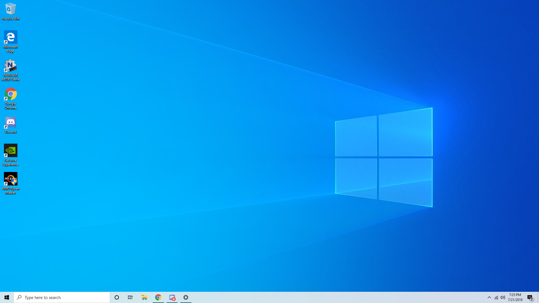Select the Google Chrome desktop shortcut

pyautogui.click(x=10, y=98)
